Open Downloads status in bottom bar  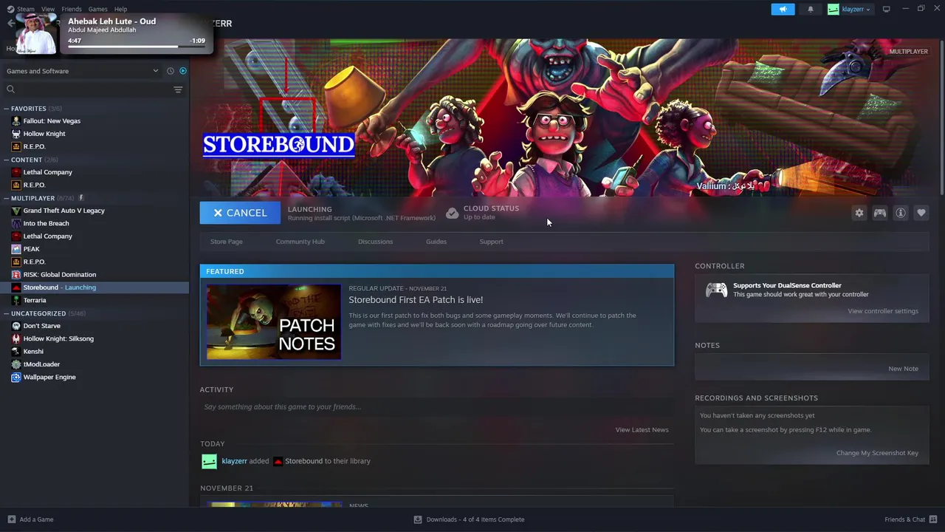(469, 519)
